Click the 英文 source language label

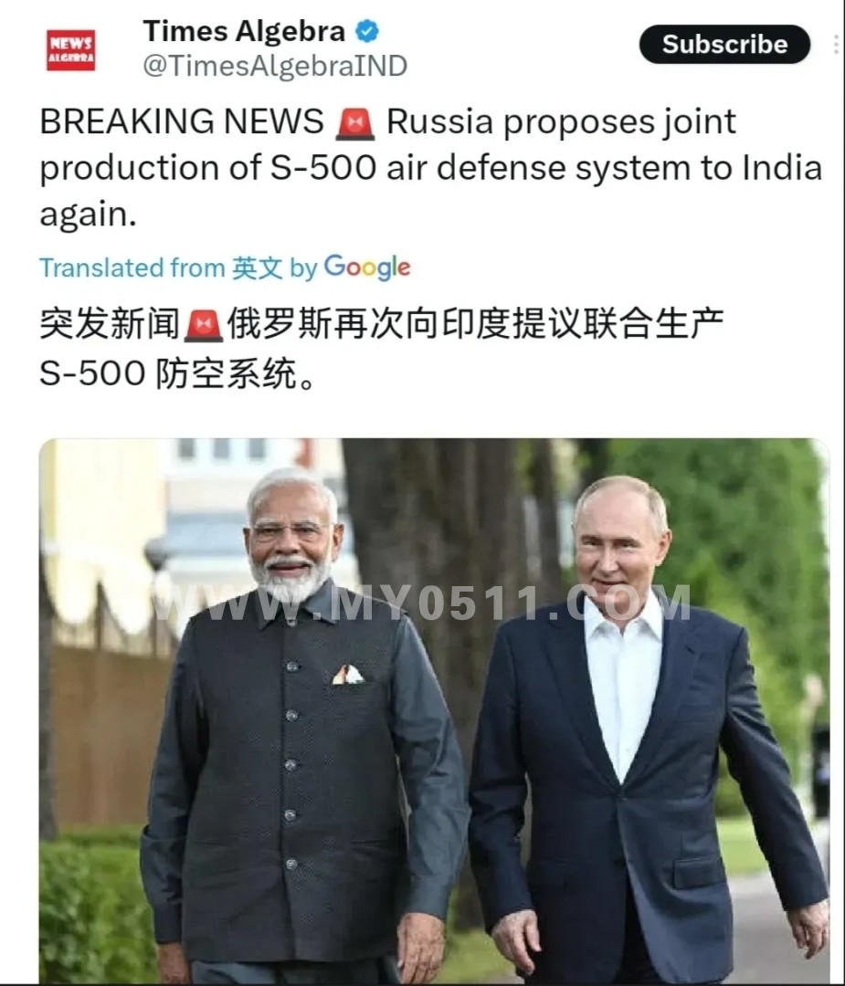[257, 267]
